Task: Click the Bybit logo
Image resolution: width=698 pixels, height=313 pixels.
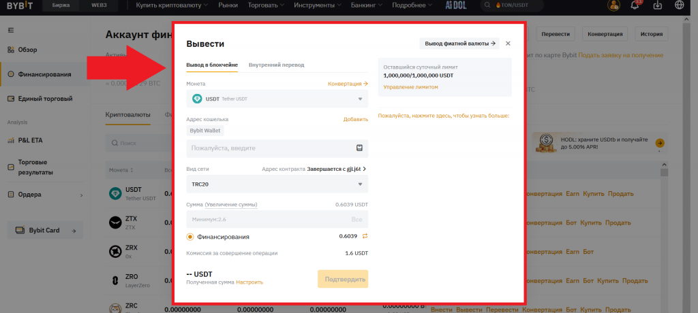Action: (x=18, y=5)
